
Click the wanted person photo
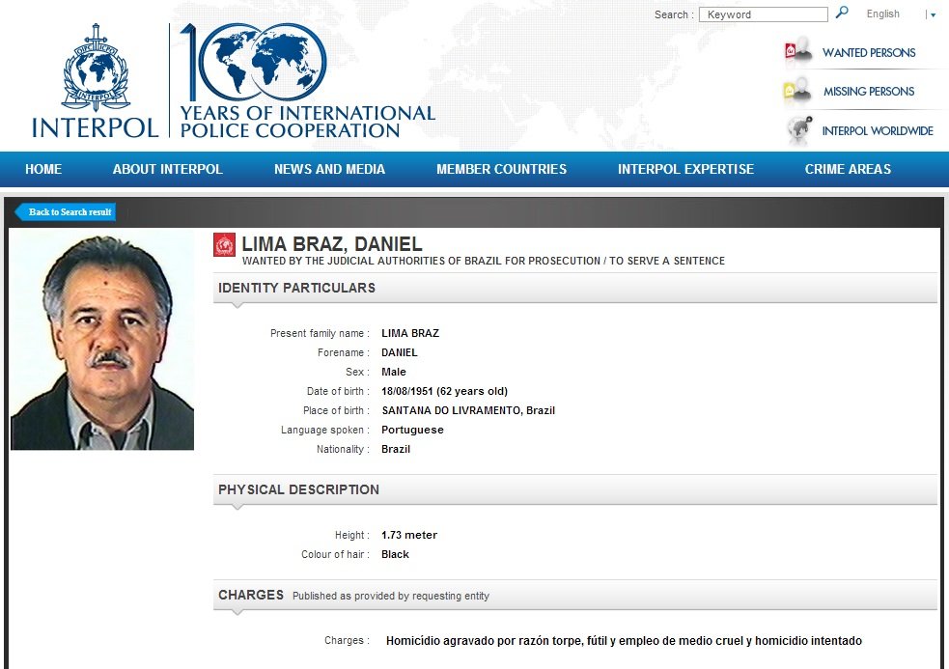[102, 341]
